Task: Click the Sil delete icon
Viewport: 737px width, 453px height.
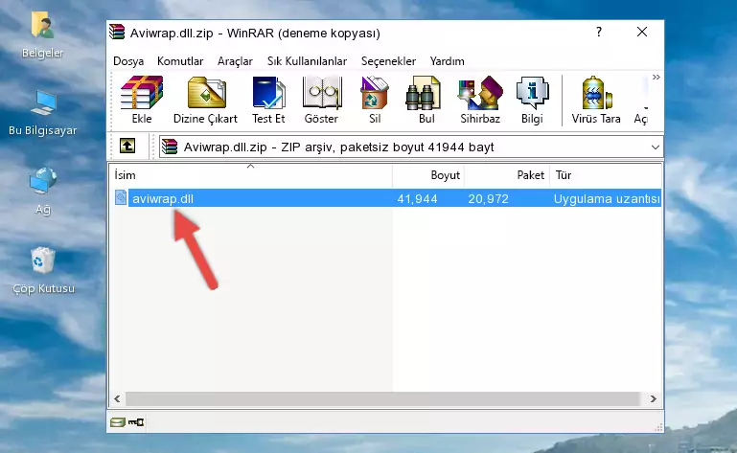Action: 375,100
